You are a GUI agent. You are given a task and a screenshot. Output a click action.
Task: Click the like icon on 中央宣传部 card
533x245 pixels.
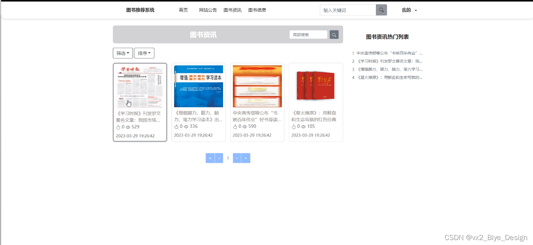pos(235,127)
